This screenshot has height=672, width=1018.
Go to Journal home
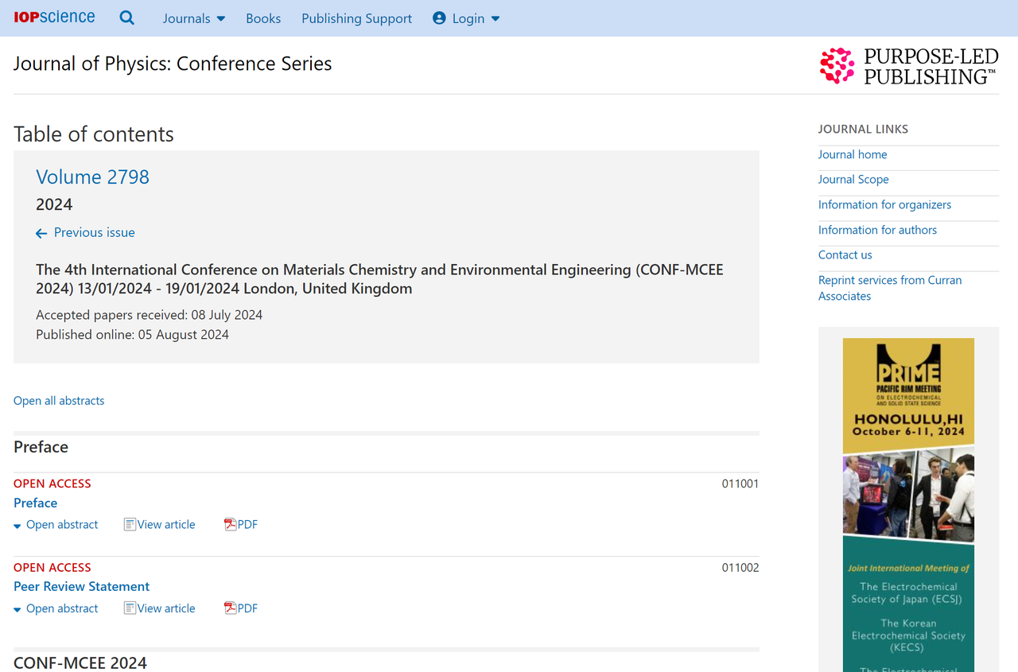pos(852,154)
